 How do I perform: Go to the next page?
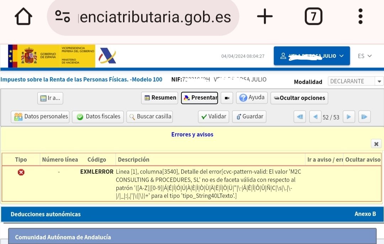pos(349,117)
